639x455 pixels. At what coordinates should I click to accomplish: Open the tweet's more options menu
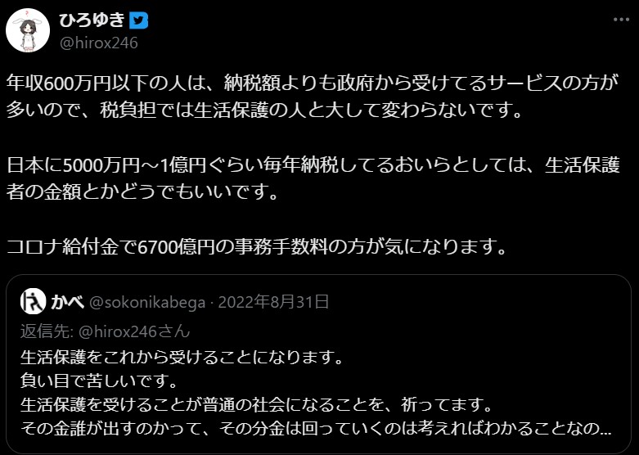point(617,19)
